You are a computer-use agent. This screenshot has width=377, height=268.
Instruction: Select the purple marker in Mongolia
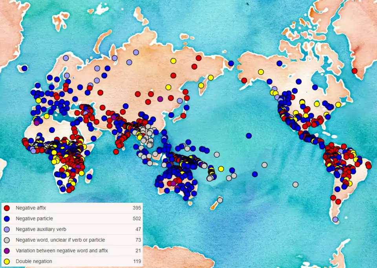pyautogui.click(x=160, y=99)
